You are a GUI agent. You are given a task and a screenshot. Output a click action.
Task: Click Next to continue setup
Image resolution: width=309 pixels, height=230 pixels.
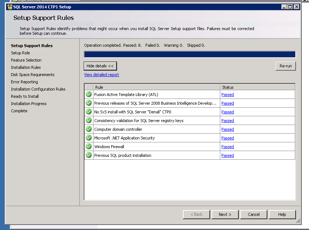coord(225,214)
